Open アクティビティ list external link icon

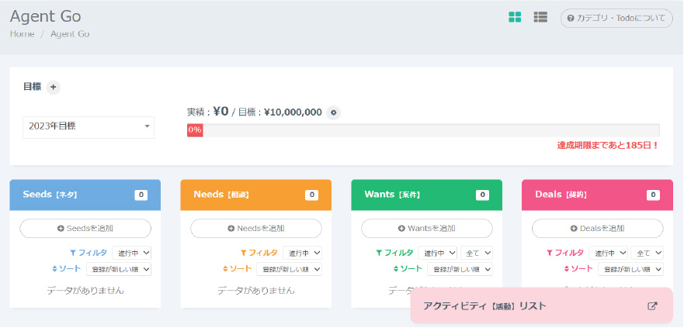pyautogui.click(x=652, y=306)
